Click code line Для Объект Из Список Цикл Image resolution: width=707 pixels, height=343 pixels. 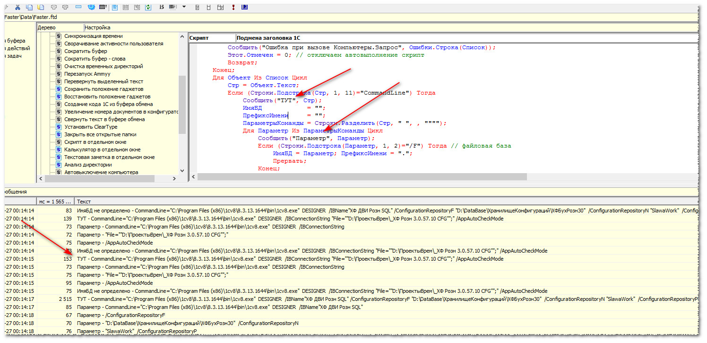[260, 78]
